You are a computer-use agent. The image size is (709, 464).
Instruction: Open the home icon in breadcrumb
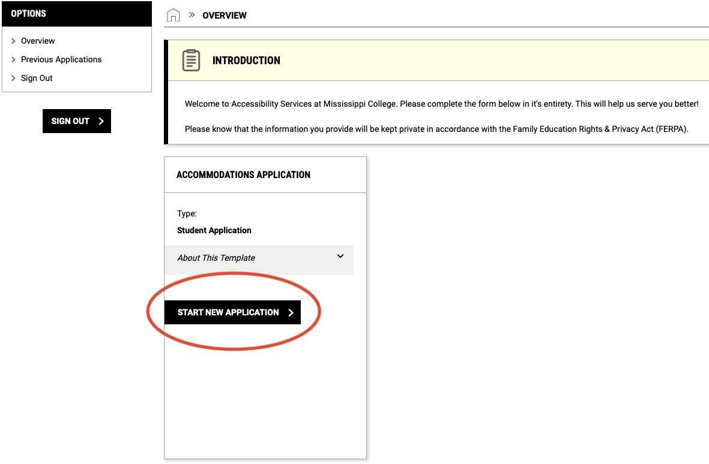(x=173, y=16)
